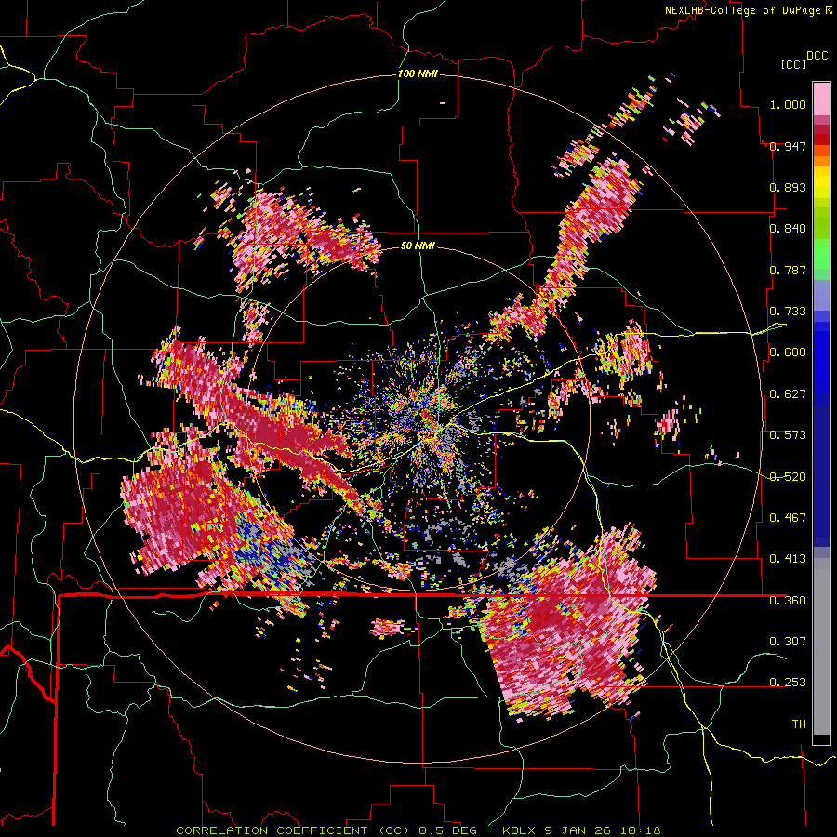Select the 0.520 scale value

click(788, 476)
